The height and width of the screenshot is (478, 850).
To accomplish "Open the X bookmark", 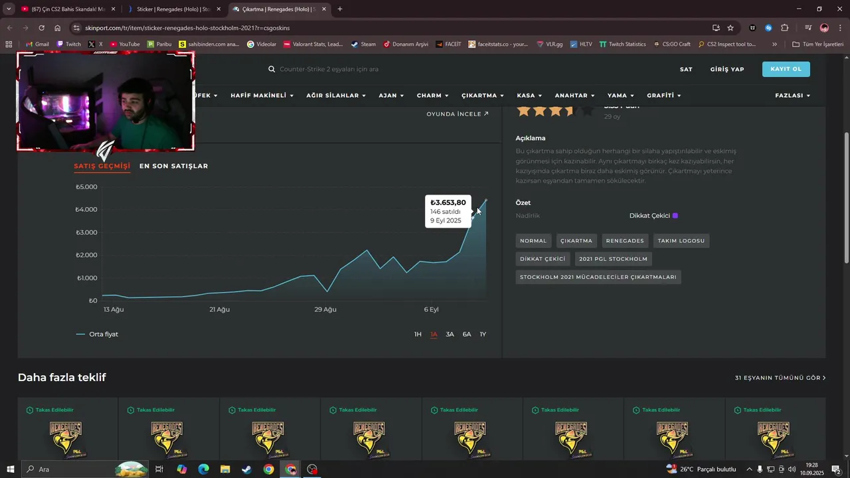I will point(96,44).
